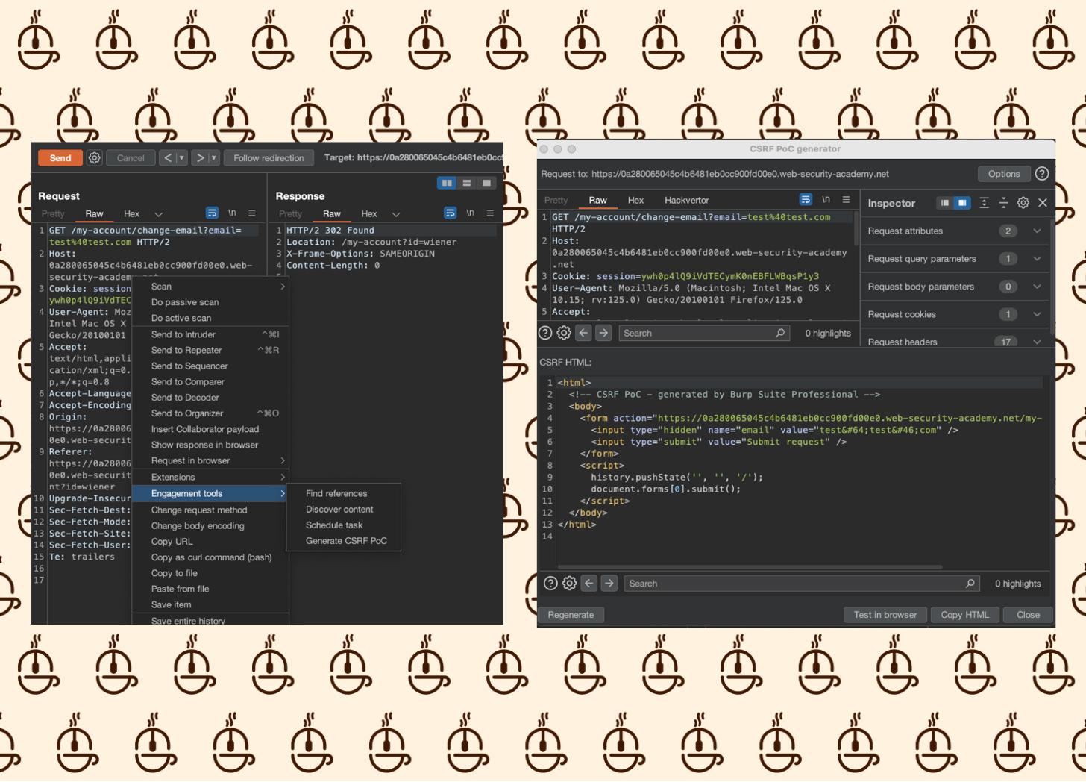The width and height of the screenshot is (1086, 782).
Task: Switch CSRF request view to Hackvertor tab
Action: (686, 201)
